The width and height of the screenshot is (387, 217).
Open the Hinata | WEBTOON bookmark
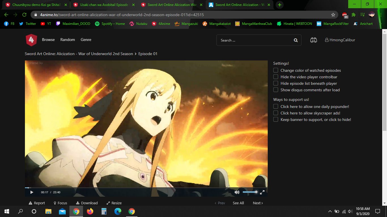tap(294, 24)
